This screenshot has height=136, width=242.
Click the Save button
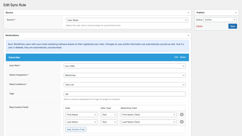(x=233, y=26)
